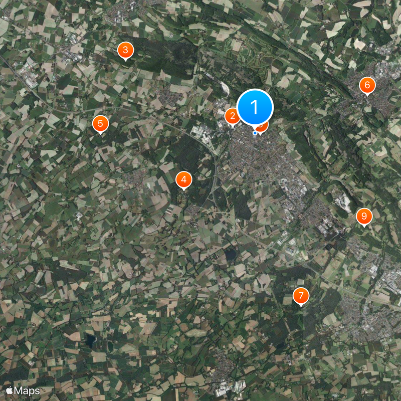Tap orange pin number 9
The width and height of the screenshot is (401, 401).
[x=364, y=217]
